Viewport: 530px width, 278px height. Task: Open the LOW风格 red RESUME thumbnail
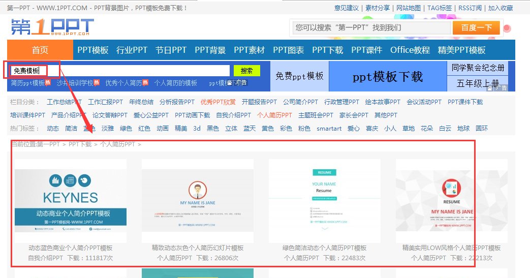pyautogui.click(x=452, y=201)
